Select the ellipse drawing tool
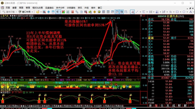 (x=184, y=12)
